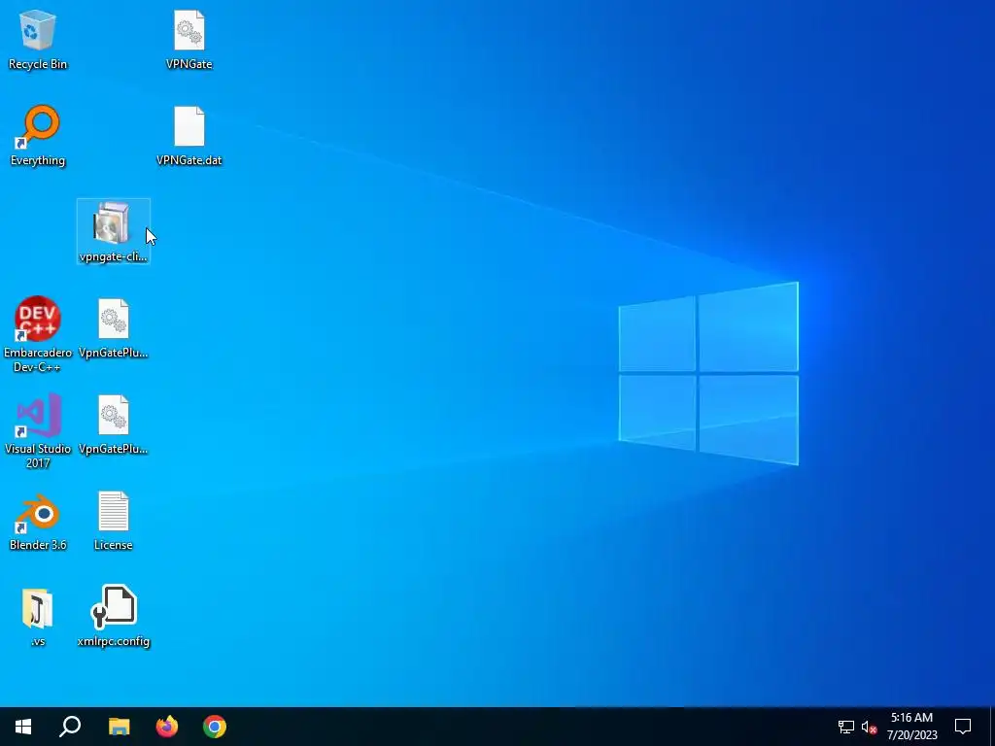Screen dimensions: 995x746
Task: Open the notification Action Center
Action: 963,727
